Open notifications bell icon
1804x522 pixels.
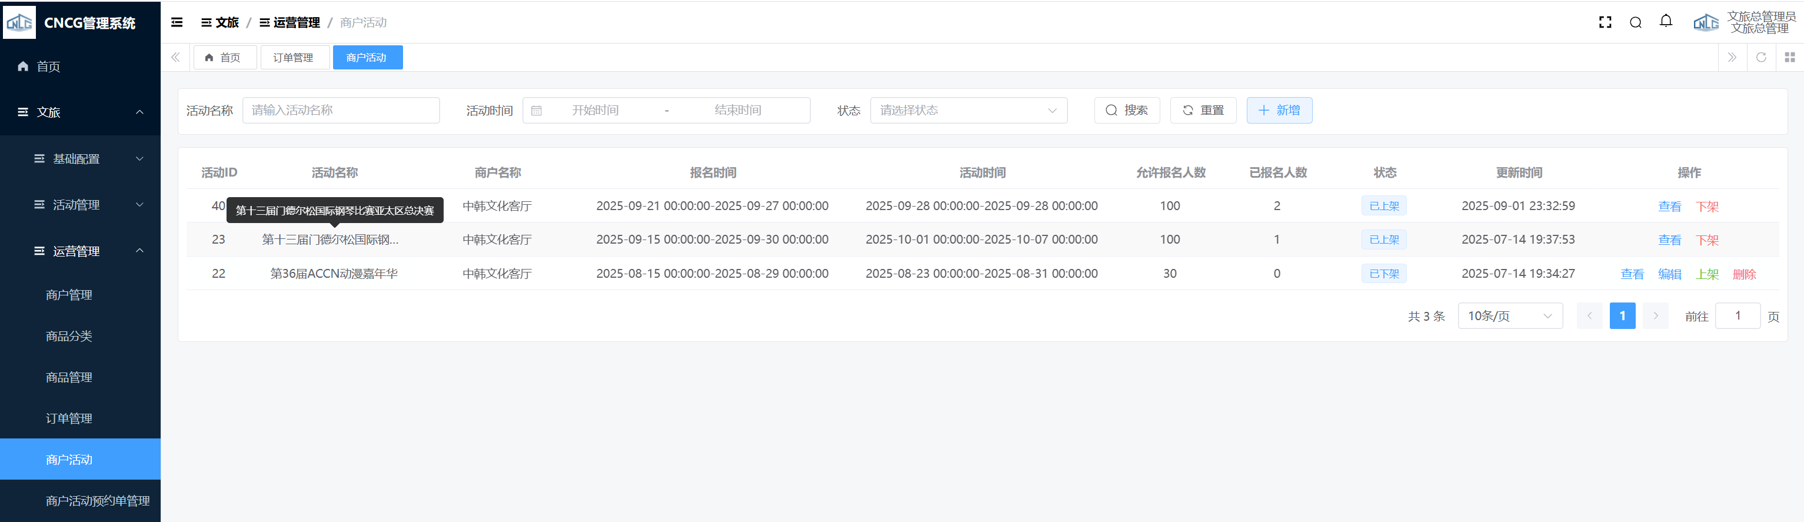(1666, 22)
